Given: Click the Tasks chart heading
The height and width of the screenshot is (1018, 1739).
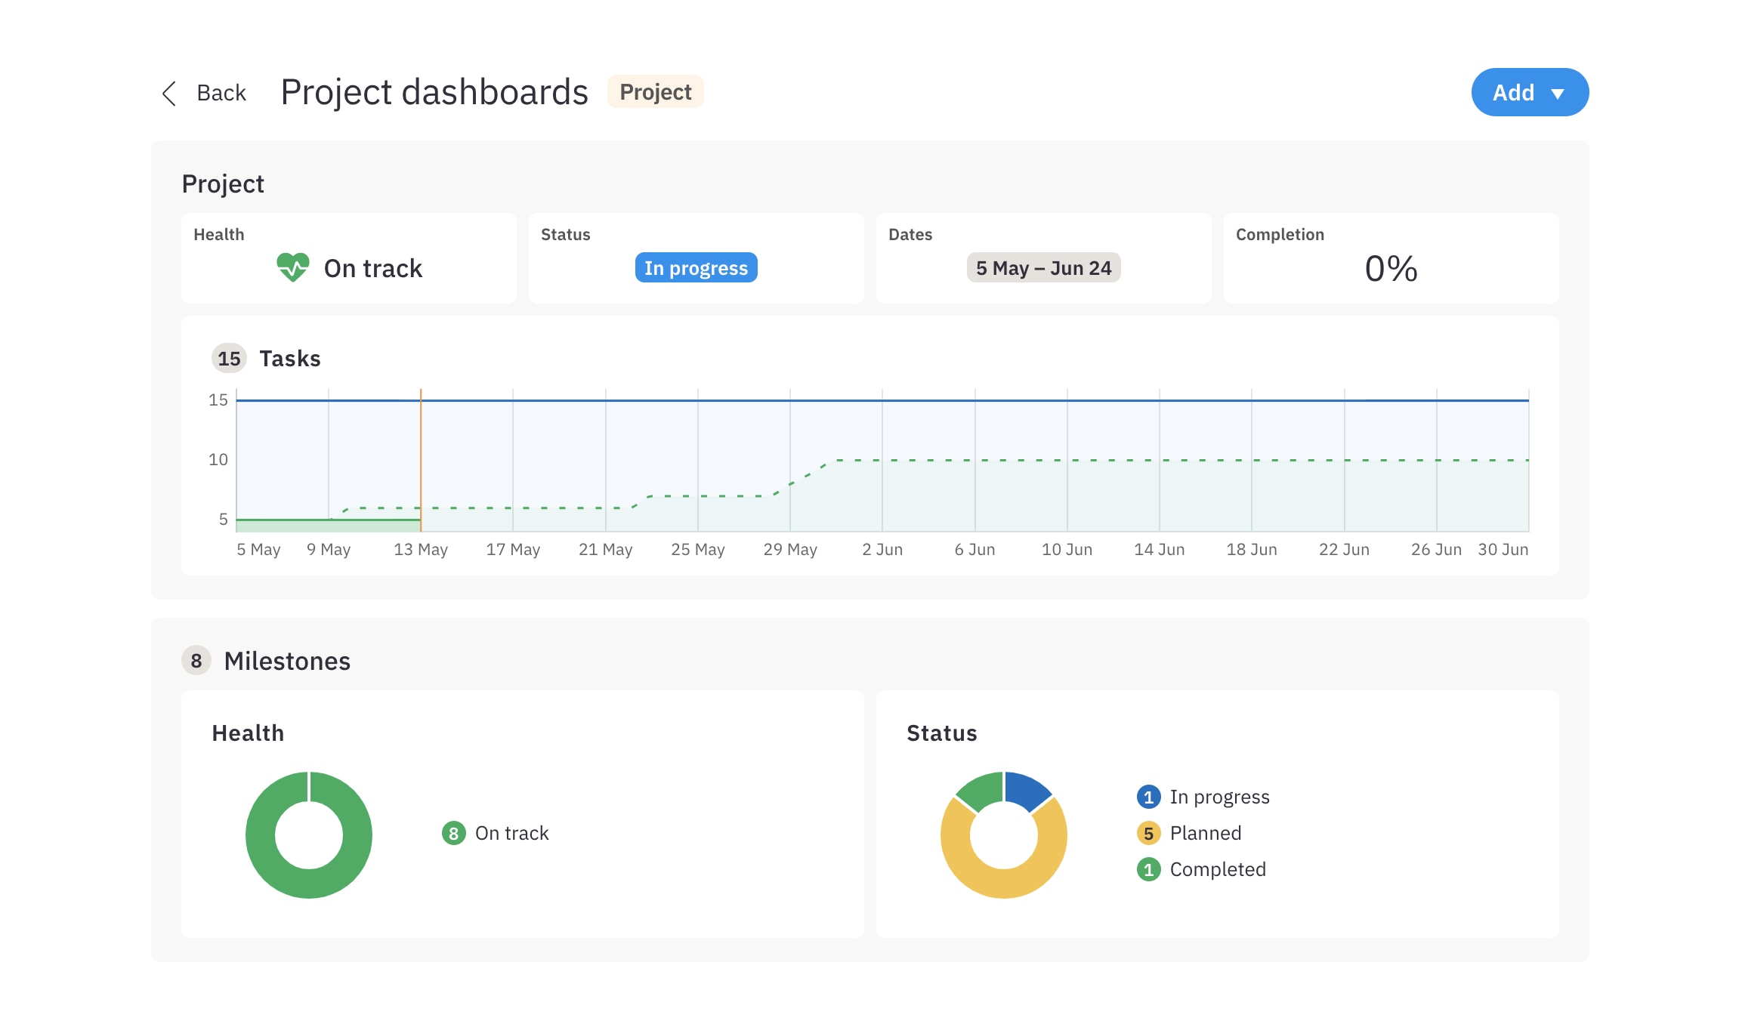Looking at the screenshot, I should 290,358.
